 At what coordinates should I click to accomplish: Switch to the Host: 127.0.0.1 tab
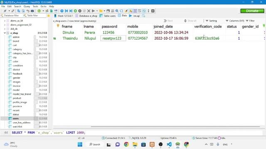point(64,16)
